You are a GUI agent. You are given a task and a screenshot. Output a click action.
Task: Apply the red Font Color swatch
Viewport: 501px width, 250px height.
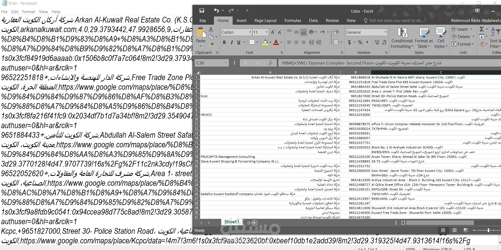tap(276, 42)
